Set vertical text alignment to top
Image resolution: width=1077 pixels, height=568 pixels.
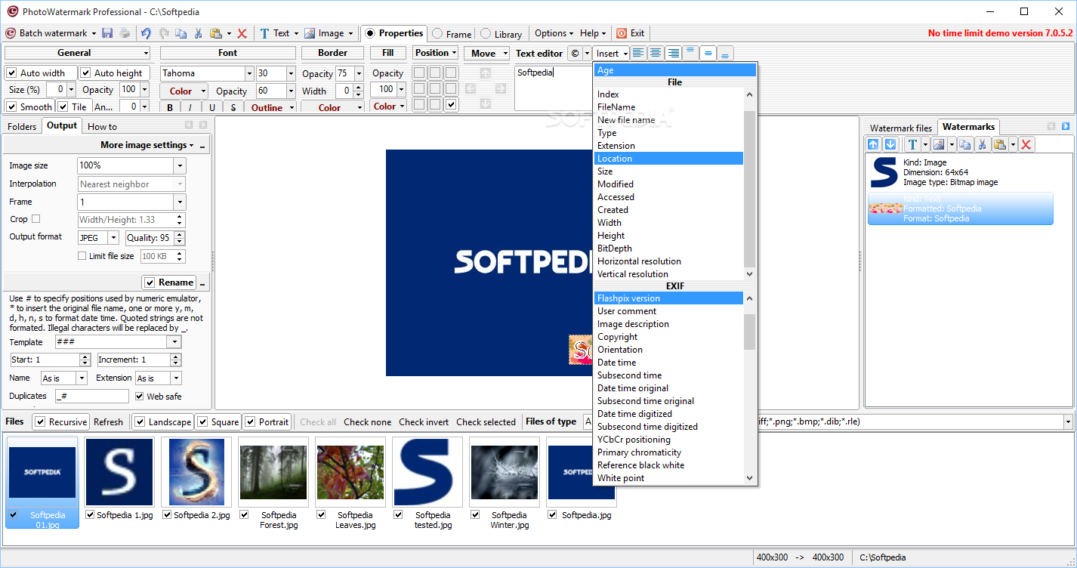[690, 53]
